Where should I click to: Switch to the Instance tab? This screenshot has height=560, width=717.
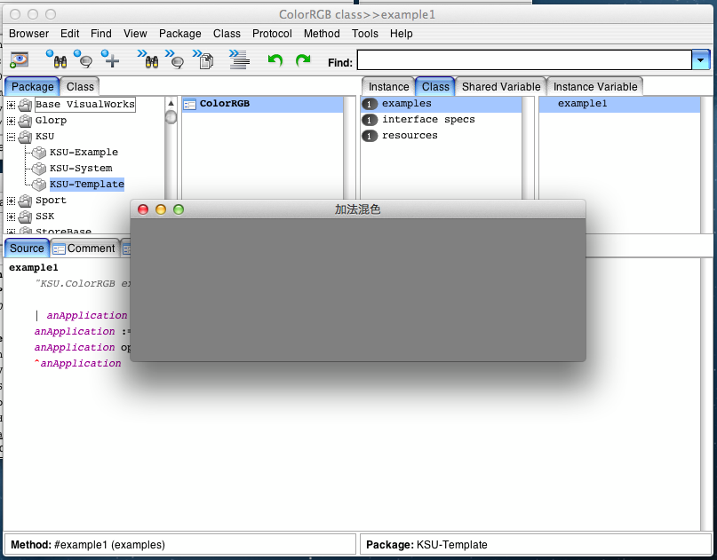tap(388, 87)
